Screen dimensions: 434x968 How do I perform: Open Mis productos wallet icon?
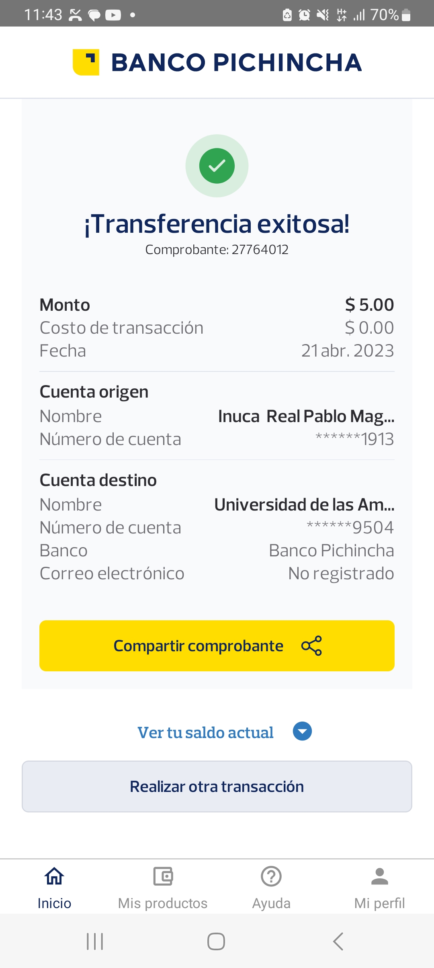pyautogui.click(x=163, y=876)
